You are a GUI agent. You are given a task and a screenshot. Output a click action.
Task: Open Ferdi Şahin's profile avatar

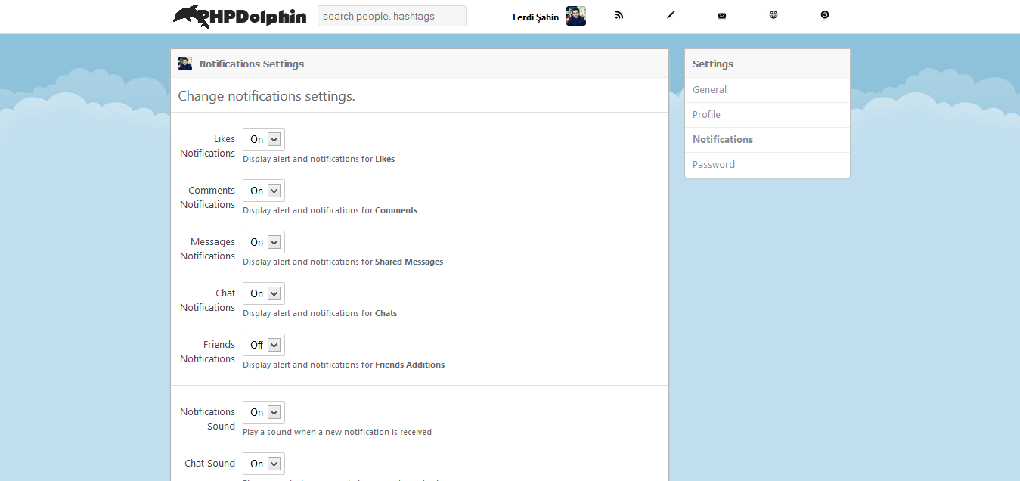click(x=575, y=15)
